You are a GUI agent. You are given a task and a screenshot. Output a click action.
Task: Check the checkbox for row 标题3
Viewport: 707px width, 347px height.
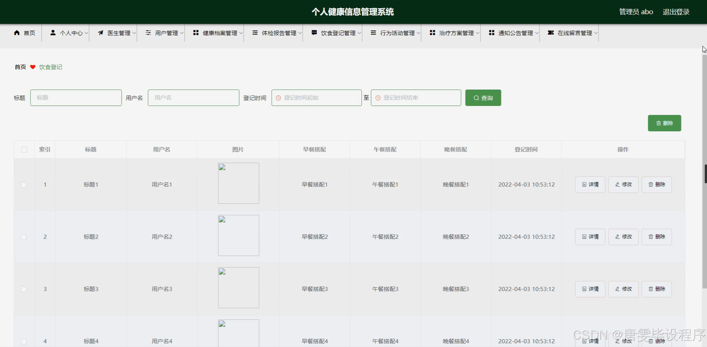click(24, 289)
